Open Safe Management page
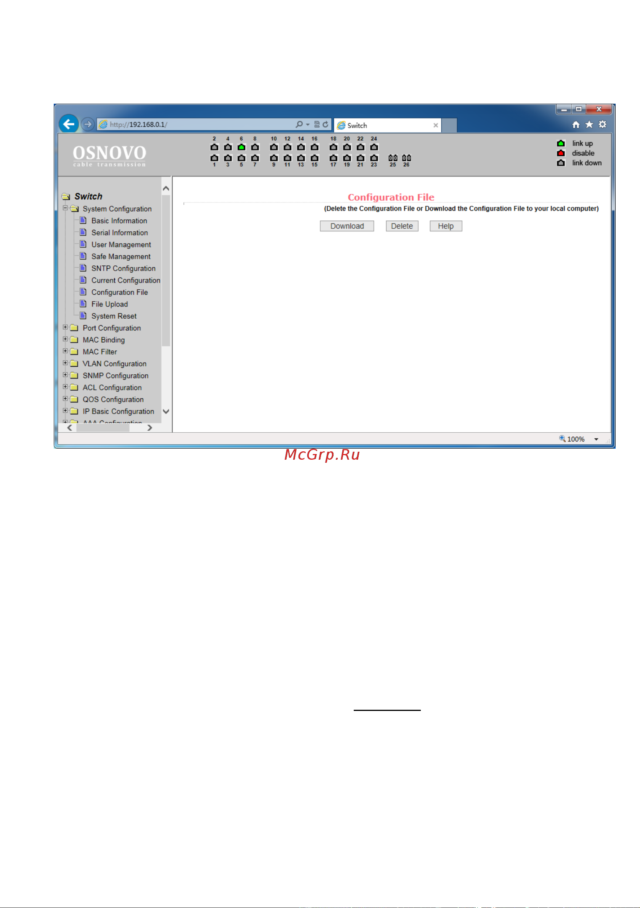The height and width of the screenshot is (908, 640). pos(120,256)
